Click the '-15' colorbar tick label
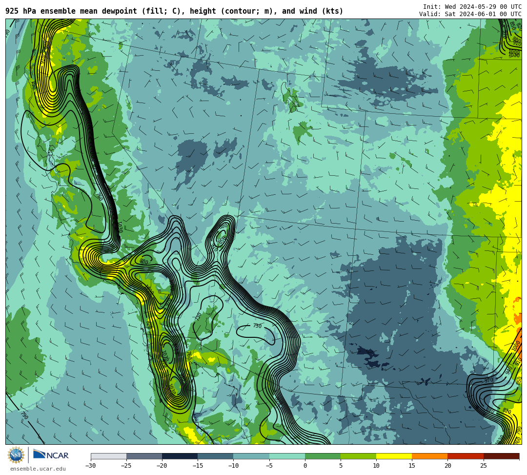 [198, 466]
